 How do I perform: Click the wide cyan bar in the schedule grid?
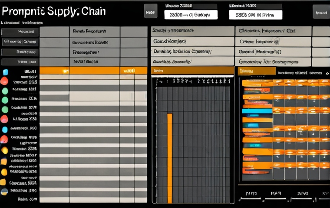pyautogui.click(x=257, y=111)
